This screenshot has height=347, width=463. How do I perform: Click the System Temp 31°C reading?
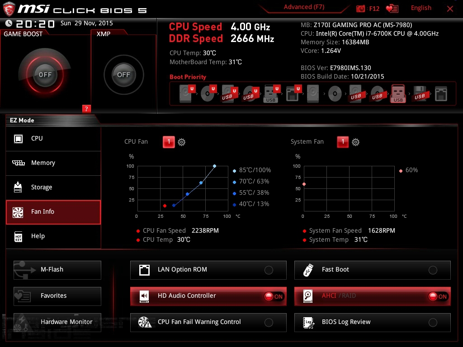coord(338,239)
